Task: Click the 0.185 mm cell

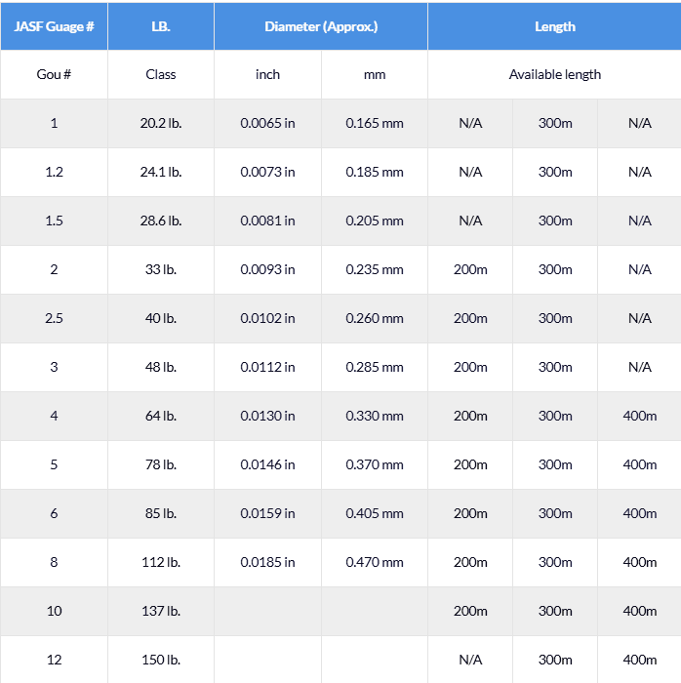Action: (375, 172)
